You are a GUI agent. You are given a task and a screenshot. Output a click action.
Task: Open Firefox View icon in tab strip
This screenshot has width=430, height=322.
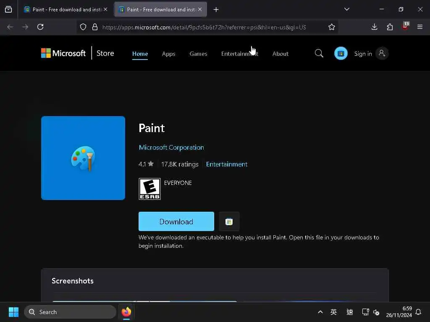click(x=8, y=10)
